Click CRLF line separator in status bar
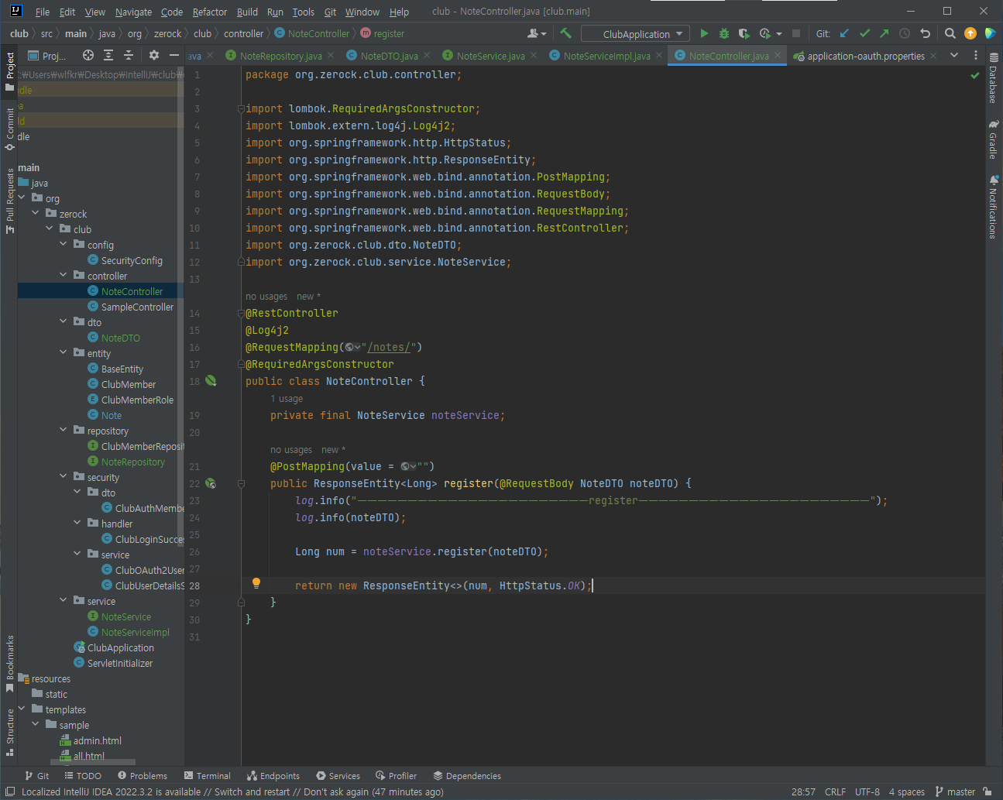 pos(835,791)
